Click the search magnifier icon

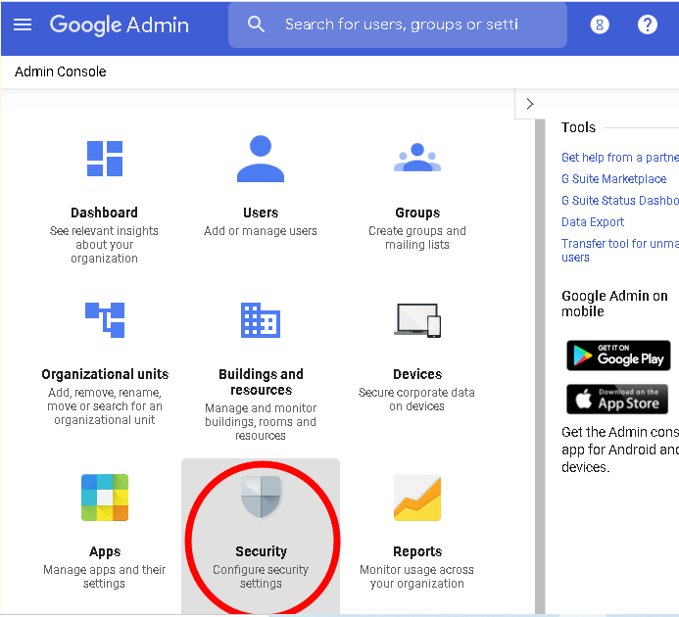point(256,24)
